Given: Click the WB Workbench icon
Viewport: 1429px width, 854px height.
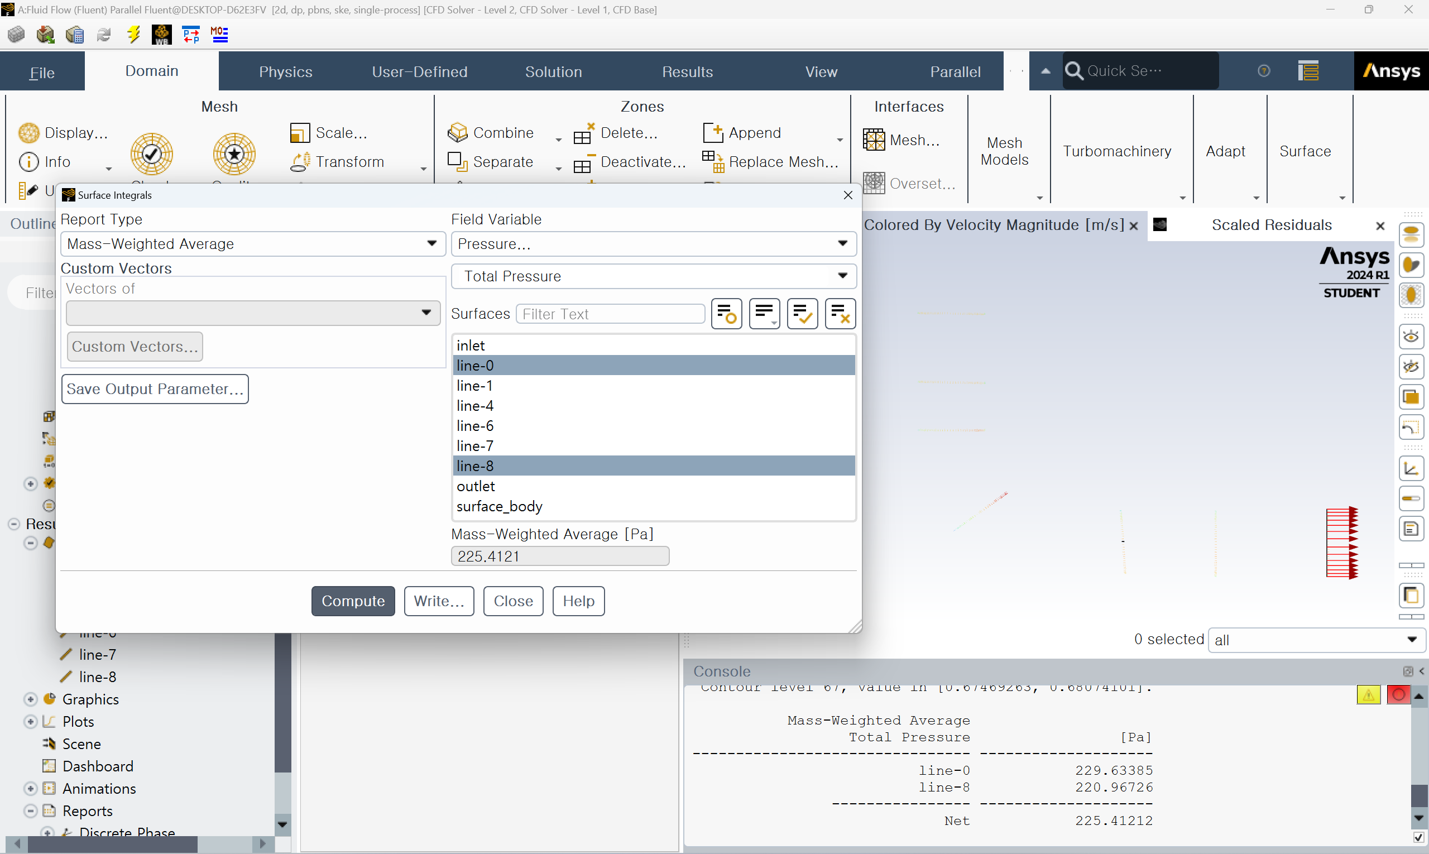Looking at the screenshot, I should tap(162, 35).
